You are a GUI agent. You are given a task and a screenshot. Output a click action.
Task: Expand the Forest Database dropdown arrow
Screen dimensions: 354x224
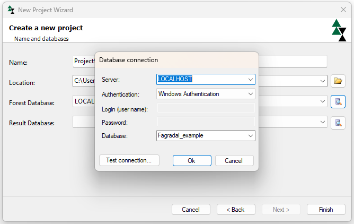point(323,101)
